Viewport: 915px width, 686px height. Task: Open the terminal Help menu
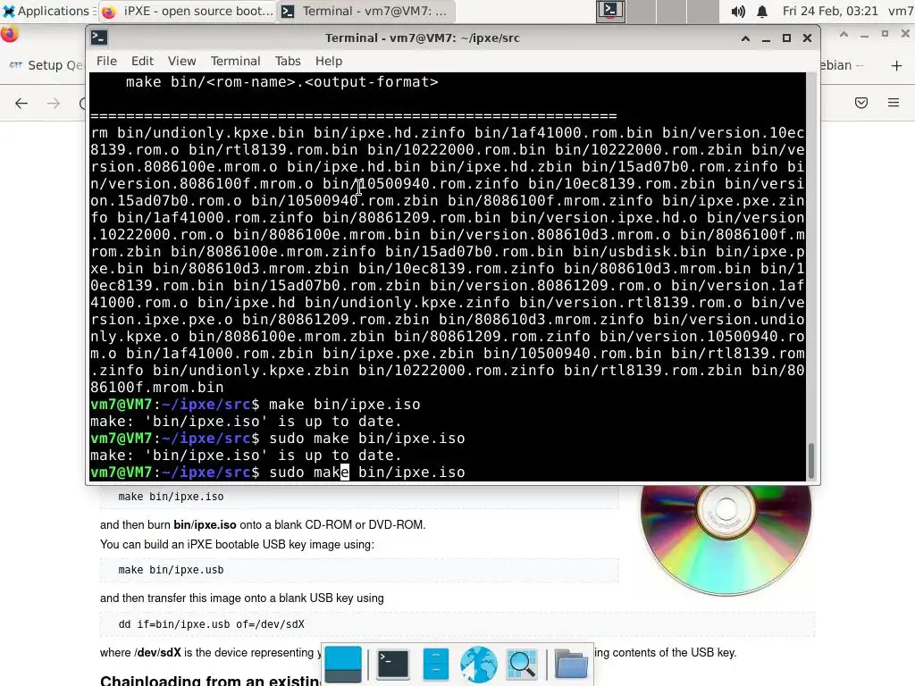pos(329,62)
